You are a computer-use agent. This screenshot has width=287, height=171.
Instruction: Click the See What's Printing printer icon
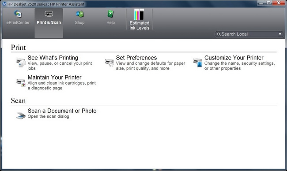(21, 63)
